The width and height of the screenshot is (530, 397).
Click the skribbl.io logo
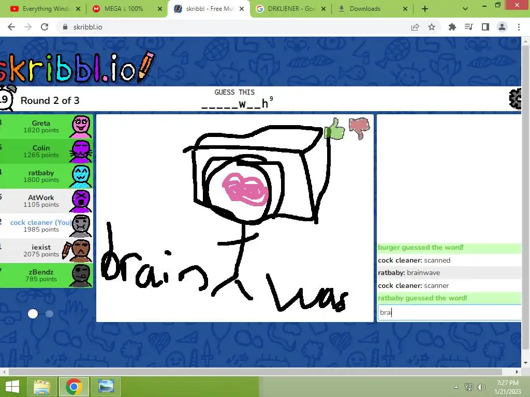coord(78,67)
